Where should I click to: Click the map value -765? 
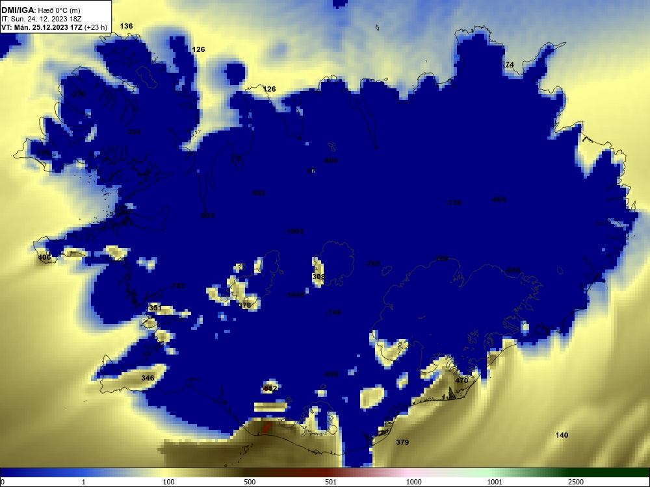372,264
